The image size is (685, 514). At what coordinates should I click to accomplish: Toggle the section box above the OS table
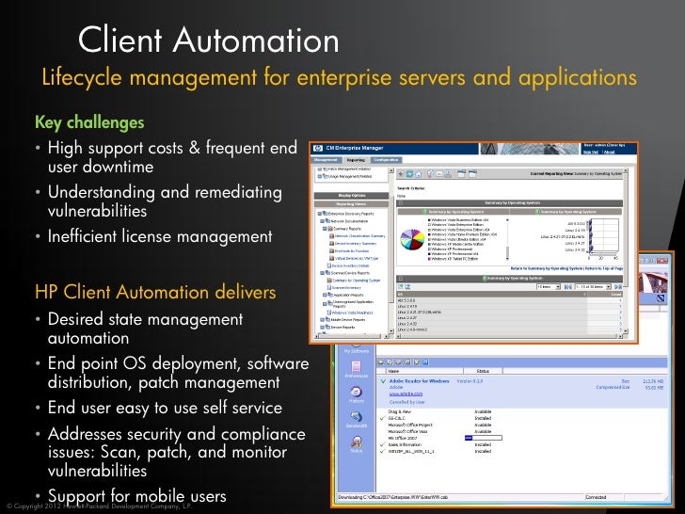pyautogui.click(x=401, y=279)
